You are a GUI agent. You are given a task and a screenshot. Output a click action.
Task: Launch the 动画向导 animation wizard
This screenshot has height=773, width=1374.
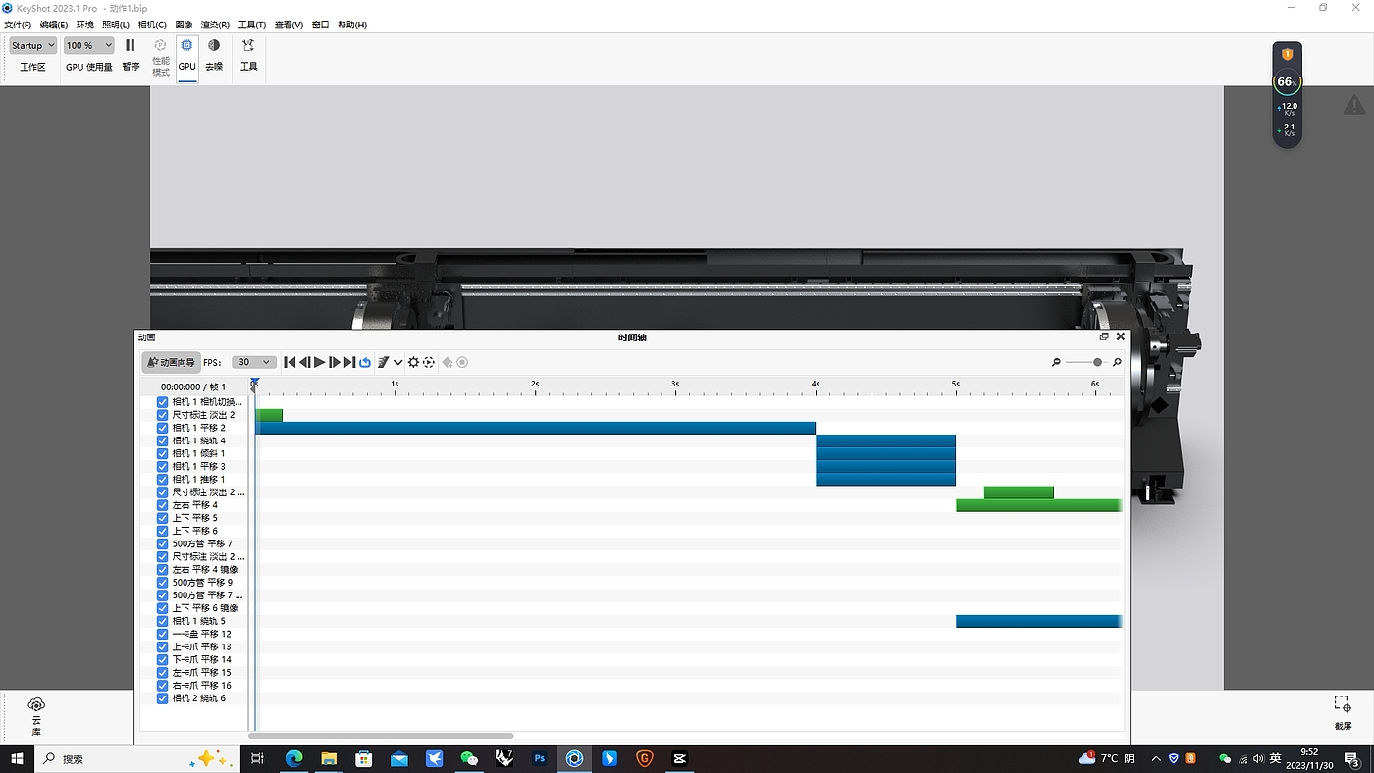coord(171,362)
